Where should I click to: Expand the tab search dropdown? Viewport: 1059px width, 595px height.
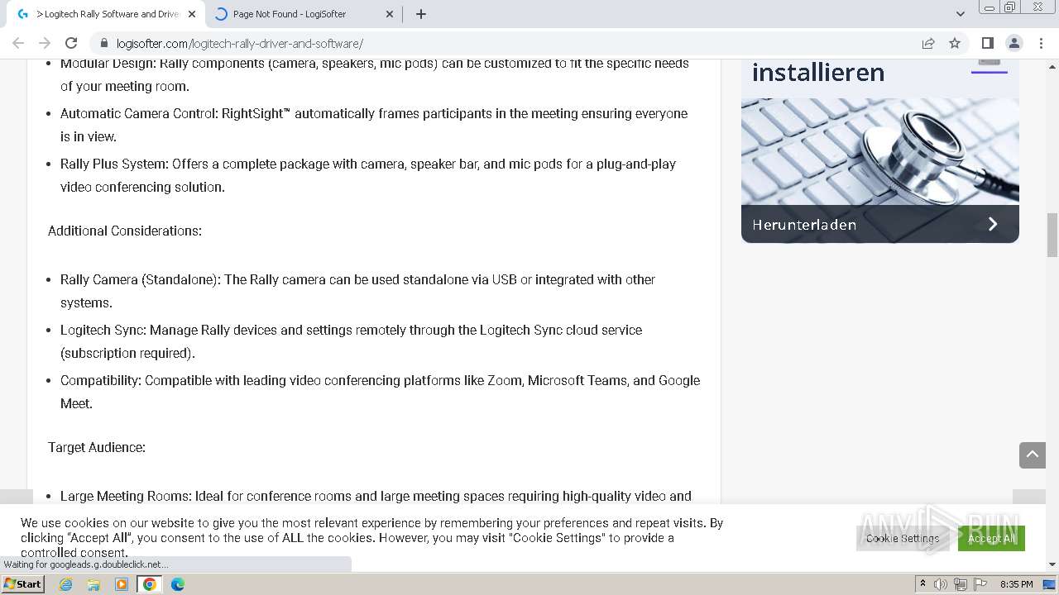click(960, 14)
